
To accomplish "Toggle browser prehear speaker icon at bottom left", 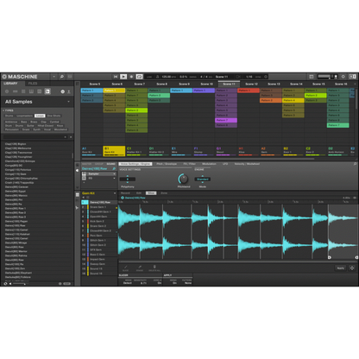I will click(x=10, y=284).
